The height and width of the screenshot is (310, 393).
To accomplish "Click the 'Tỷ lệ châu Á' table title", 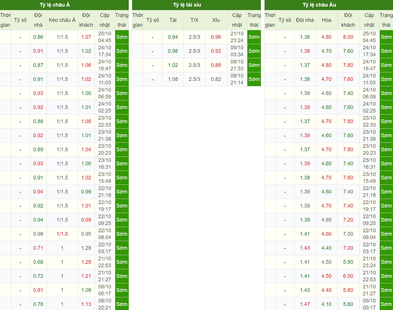I will click(55, 5).
